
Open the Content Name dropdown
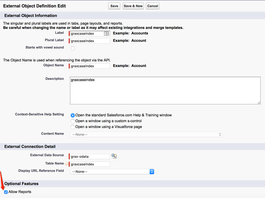click(146, 134)
